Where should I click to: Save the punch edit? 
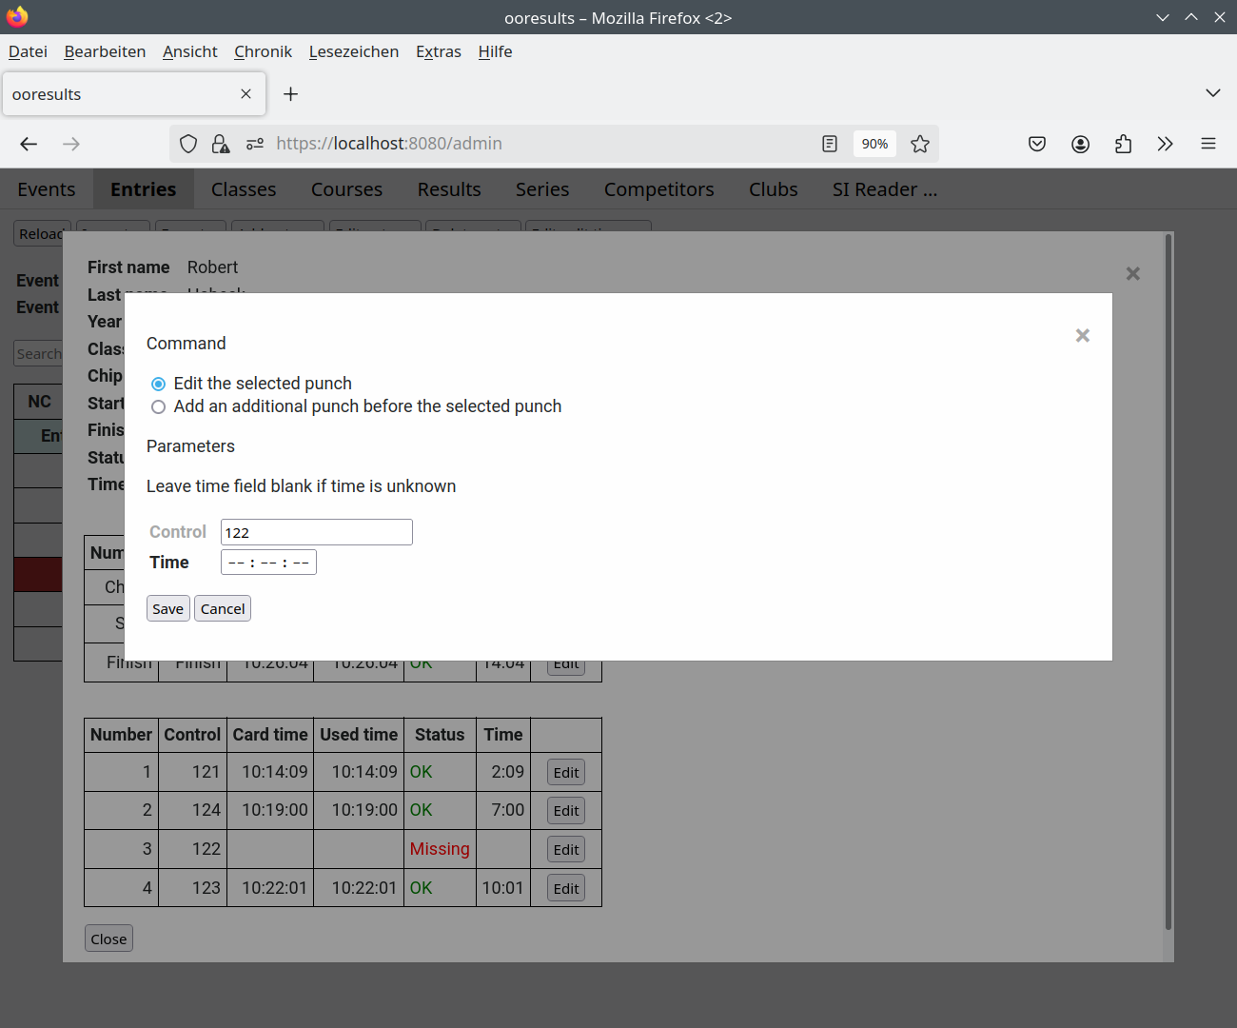(x=168, y=609)
